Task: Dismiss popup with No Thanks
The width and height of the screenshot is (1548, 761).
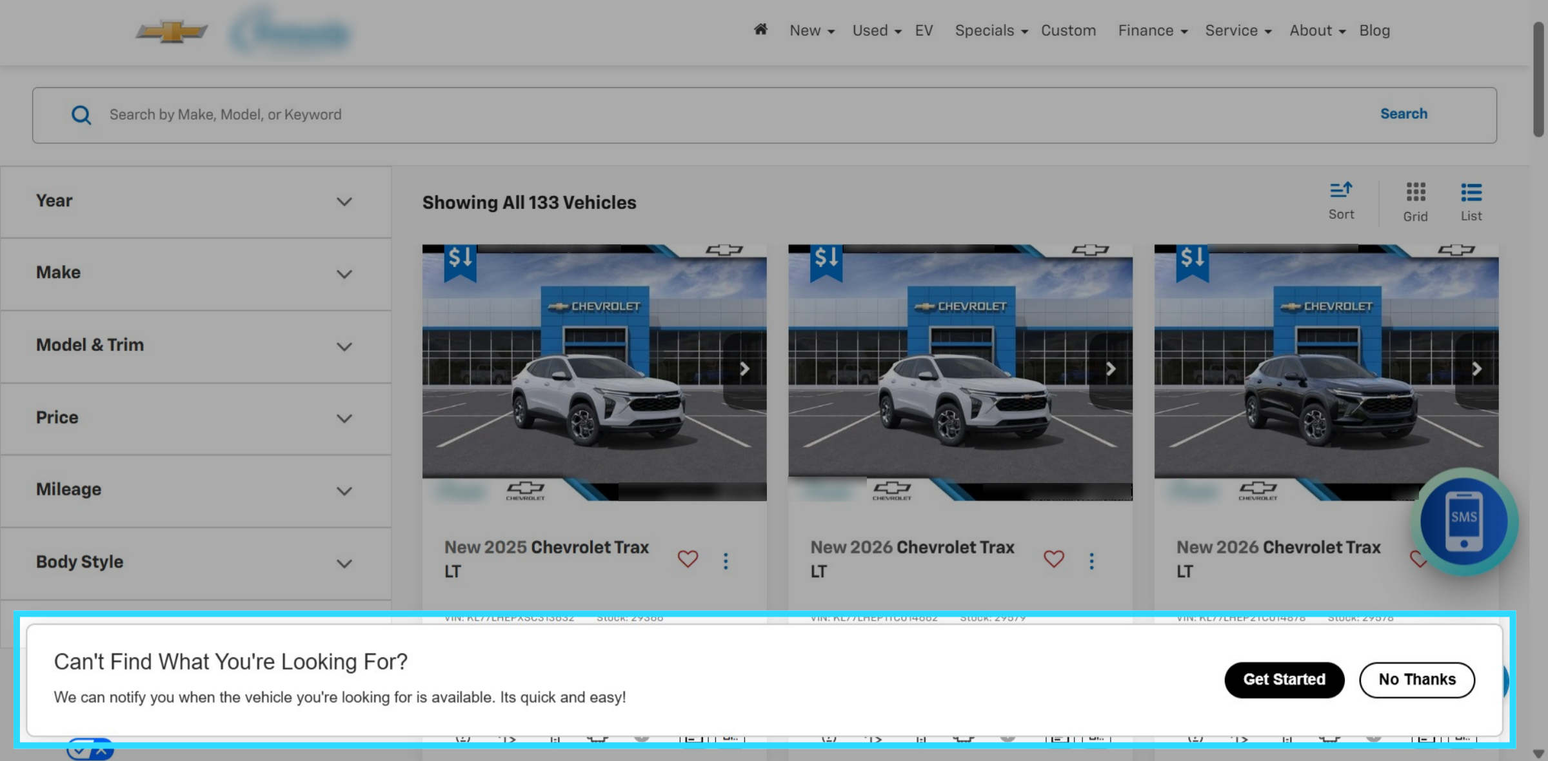Action: [x=1416, y=680]
